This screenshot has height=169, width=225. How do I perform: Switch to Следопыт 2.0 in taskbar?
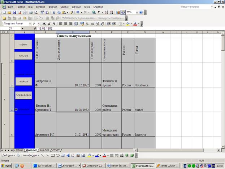[x=94, y=166]
